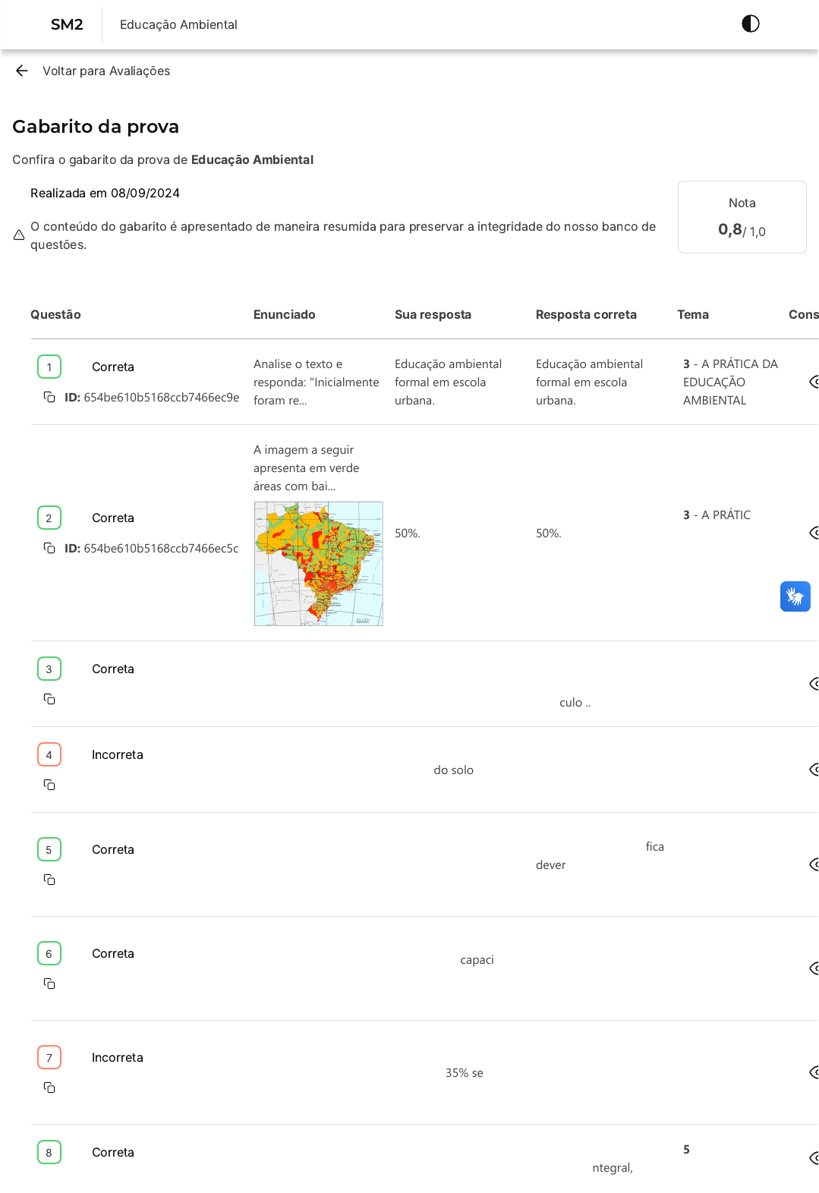Click the copy icon under question 3
The height and width of the screenshot is (1193, 819).
tap(49, 699)
